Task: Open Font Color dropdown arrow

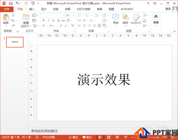Action: tap(47, 26)
